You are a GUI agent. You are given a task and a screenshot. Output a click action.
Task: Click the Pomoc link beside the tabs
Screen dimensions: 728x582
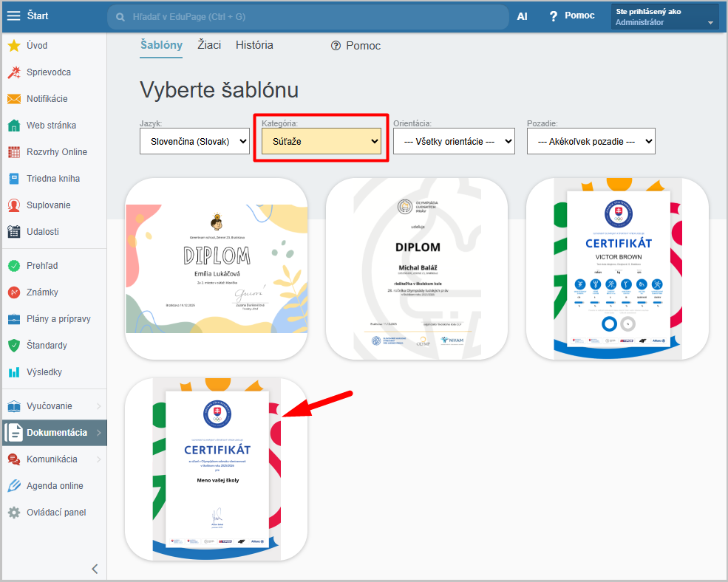point(356,46)
